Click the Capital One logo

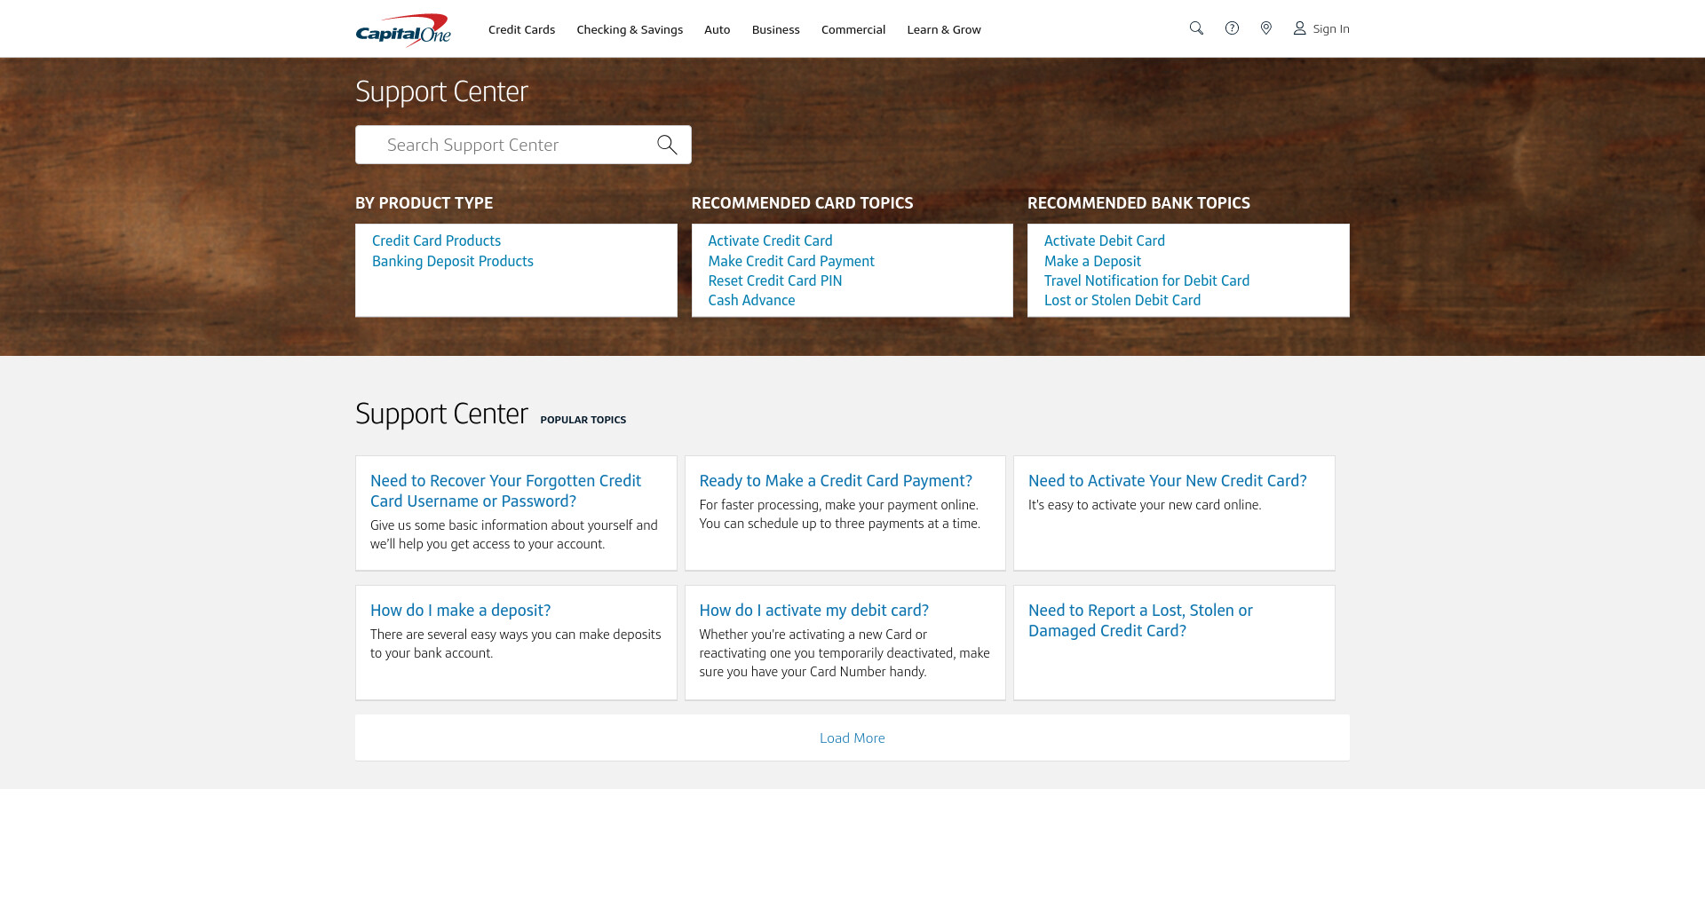click(403, 29)
